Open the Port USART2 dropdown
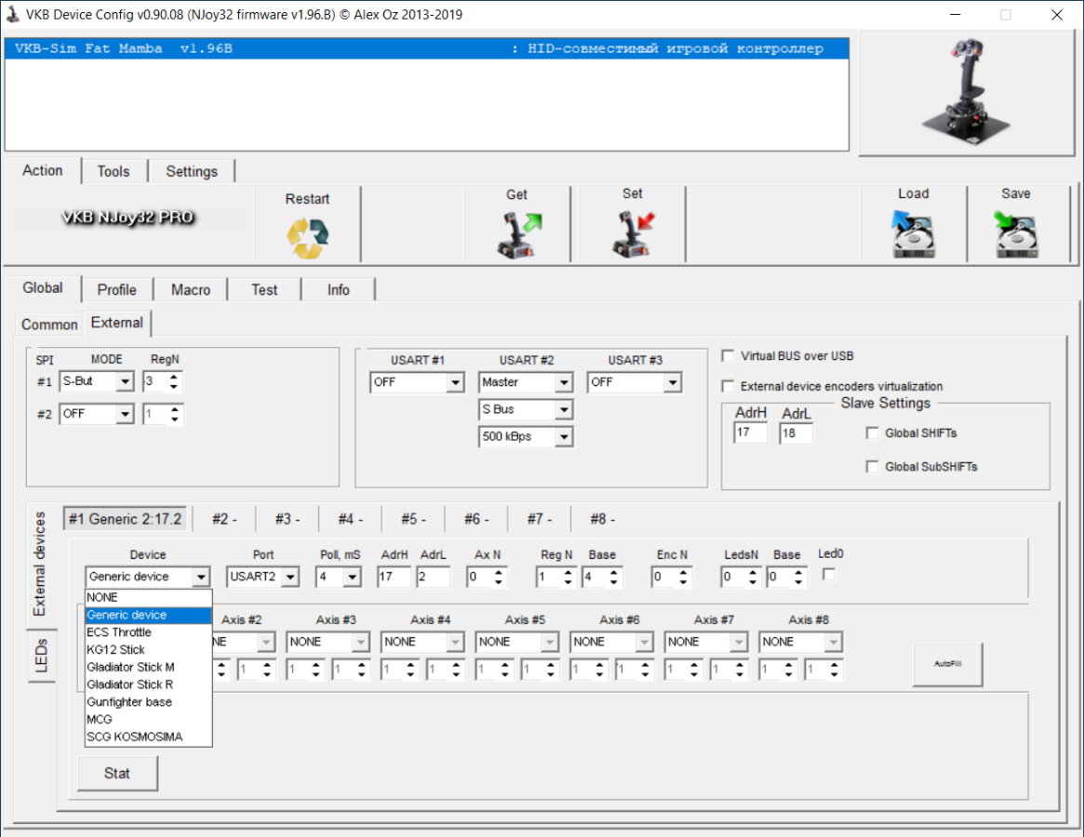The width and height of the screenshot is (1084, 837). click(x=290, y=577)
